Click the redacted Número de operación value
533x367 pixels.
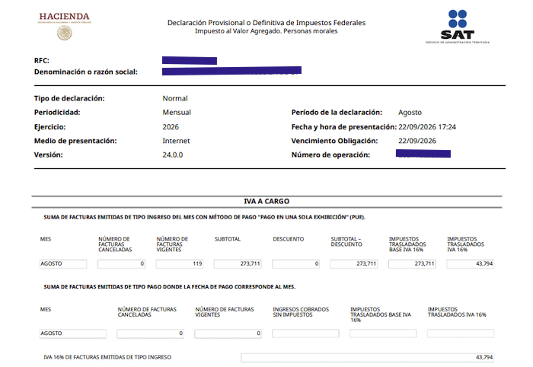[x=423, y=154]
